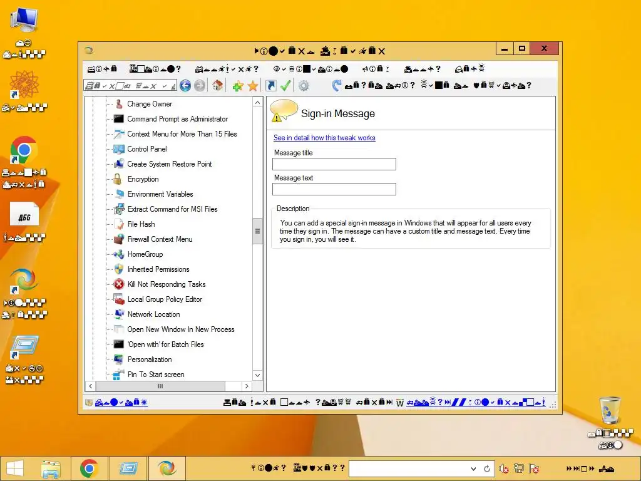Select the Firewall Context Menu icon
Viewport: 641px width, 481px height.
pos(119,239)
